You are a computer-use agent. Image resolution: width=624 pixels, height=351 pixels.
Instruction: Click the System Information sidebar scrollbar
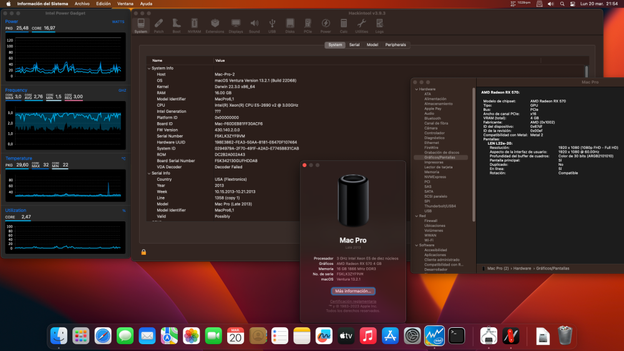[x=474, y=155]
